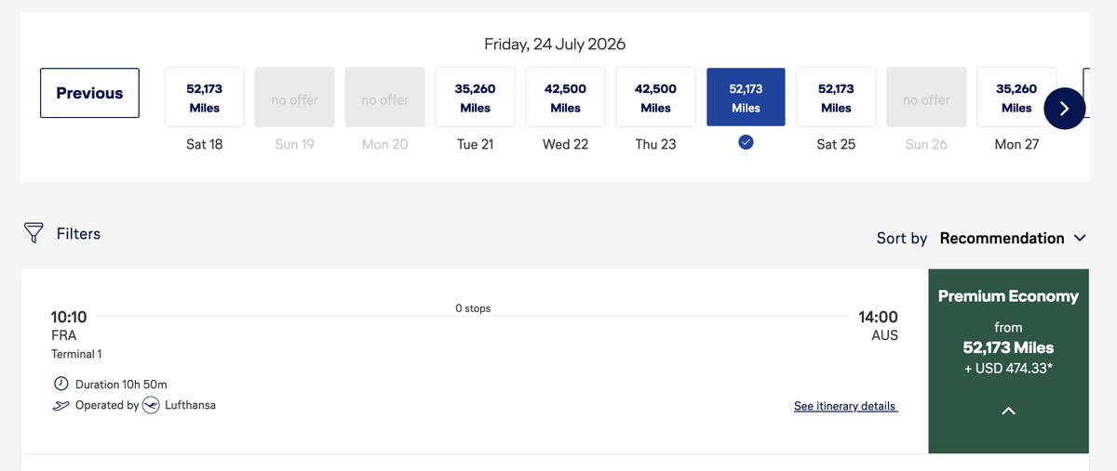The height and width of the screenshot is (471, 1117).
Task: Click the selected date checkmark icon
Action: [x=746, y=143]
